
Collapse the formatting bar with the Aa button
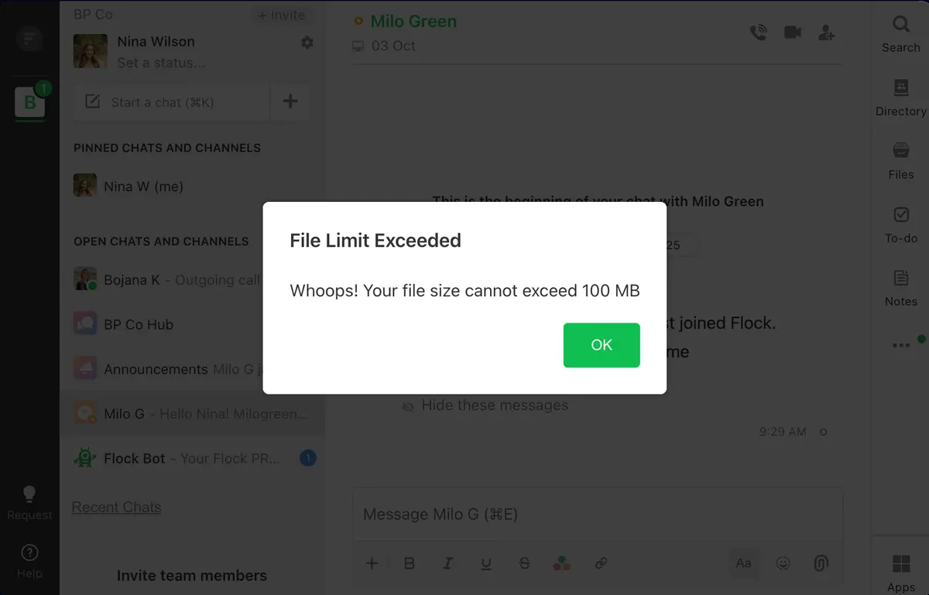[743, 563]
